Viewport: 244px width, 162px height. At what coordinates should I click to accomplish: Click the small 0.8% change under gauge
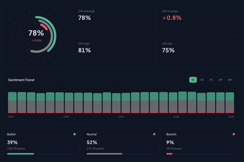click(36, 41)
